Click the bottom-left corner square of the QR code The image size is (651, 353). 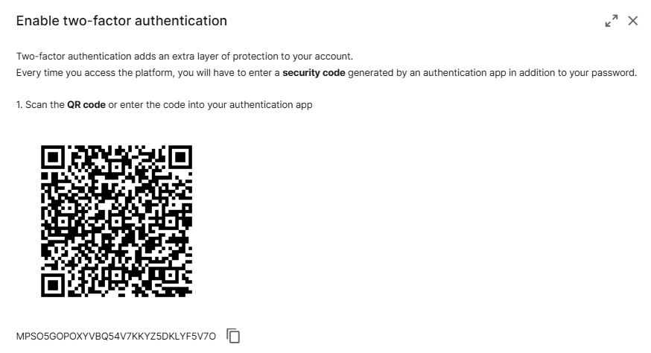tap(53, 284)
